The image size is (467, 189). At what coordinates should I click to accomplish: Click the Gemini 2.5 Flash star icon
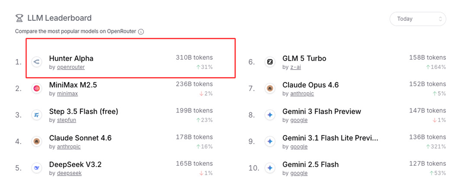(x=270, y=168)
